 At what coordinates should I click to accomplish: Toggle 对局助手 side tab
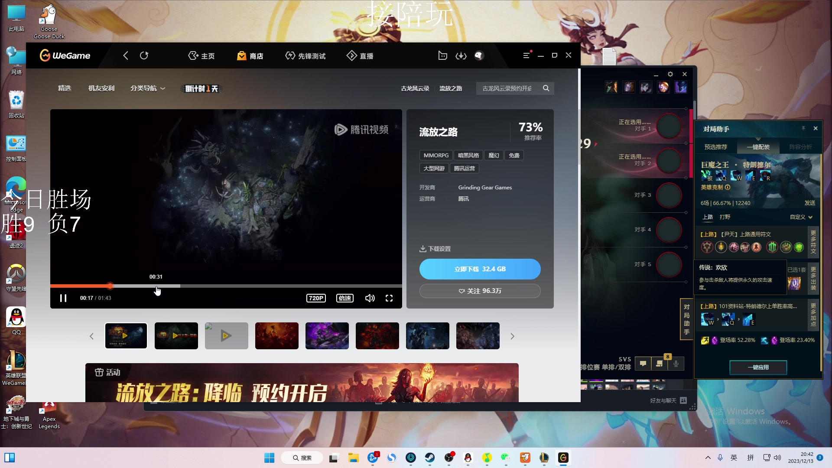click(x=686, y=319)
